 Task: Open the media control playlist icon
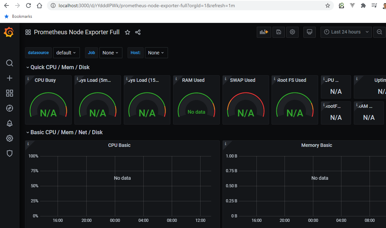pos(374,5)
